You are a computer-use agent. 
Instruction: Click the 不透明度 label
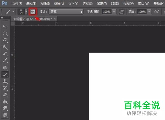pos(94,12)
